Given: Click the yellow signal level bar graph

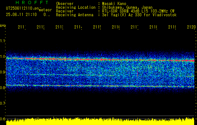Looking at the screenshot, I should [x=100, y=121].
